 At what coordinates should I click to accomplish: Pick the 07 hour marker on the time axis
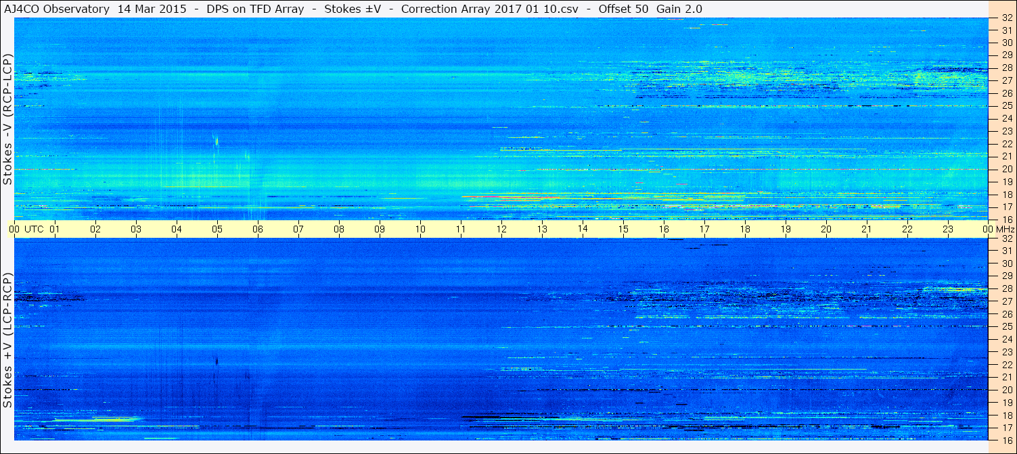[x=298, y=229]
